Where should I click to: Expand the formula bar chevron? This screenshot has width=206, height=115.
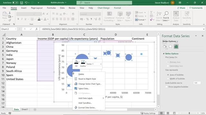[x=204, y=29]
